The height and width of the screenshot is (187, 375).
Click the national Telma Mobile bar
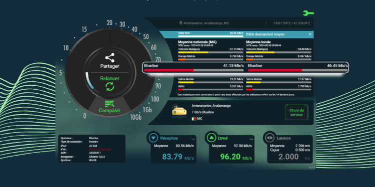click(x=210, y=82)
